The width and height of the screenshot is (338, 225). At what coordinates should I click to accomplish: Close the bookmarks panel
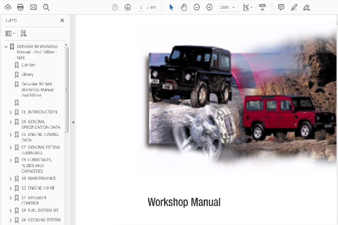click(62, 20)
